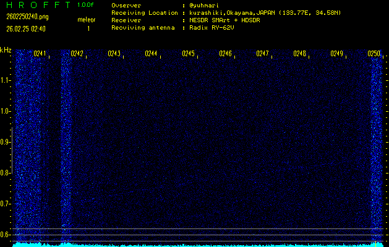Image resolution: width=389 pixels, height=247 pixels.
Task: Click the 0248 time marker
Action: (x=300, y=54)
